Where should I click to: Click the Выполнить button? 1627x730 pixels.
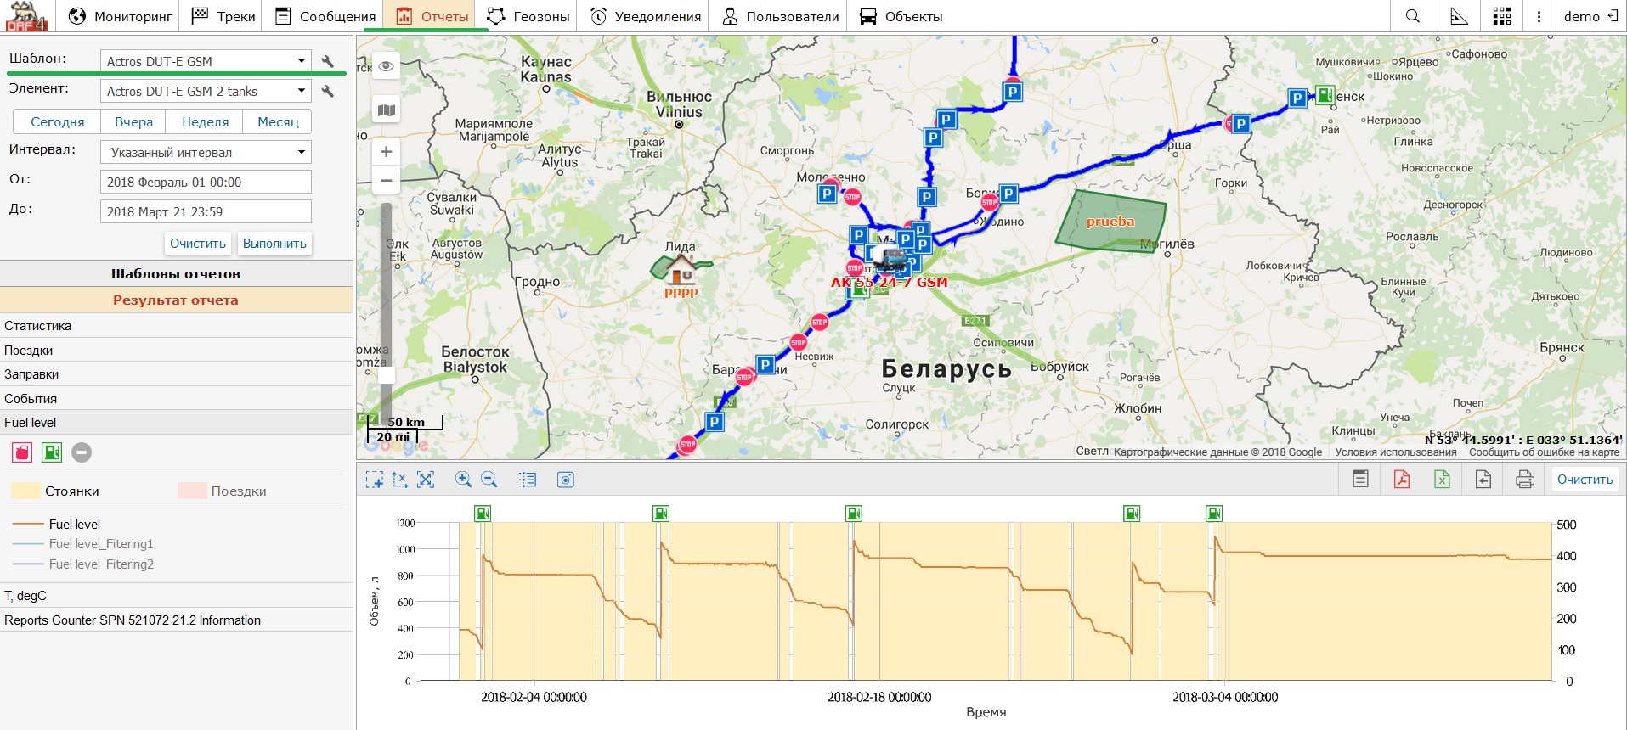point(274,244)
